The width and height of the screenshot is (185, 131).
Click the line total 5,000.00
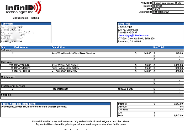[178, 65]
